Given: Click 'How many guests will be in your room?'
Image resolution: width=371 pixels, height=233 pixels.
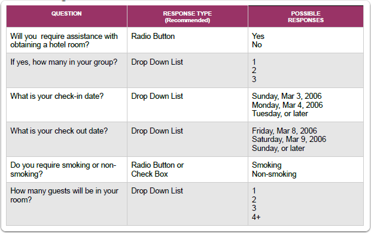Looking at the screenshot, I should [x=64, y=195].
